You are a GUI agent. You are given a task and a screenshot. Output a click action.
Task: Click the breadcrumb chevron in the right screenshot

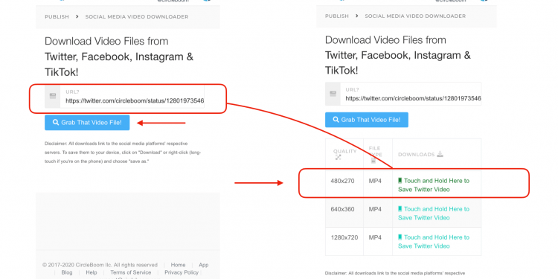[x=357, y=16]
